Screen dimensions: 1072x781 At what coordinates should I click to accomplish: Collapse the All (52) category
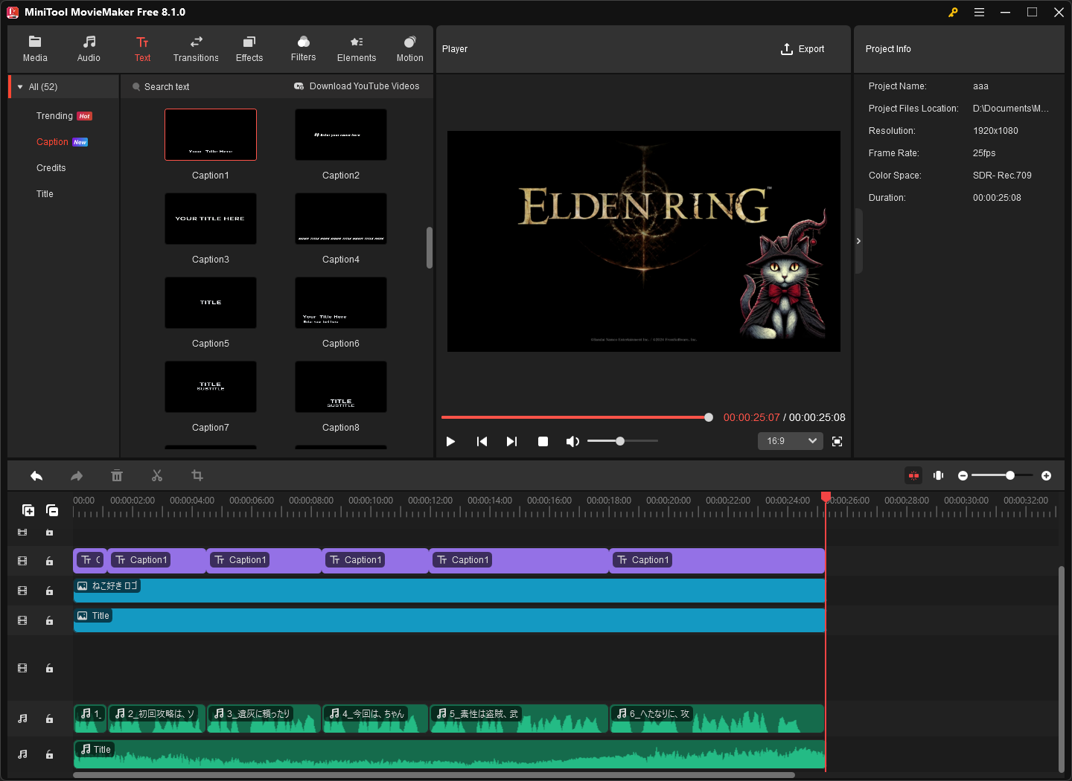point(20,87)
